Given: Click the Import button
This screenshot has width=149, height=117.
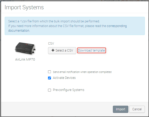Looking at the screenshot, I should click(121, 109).
